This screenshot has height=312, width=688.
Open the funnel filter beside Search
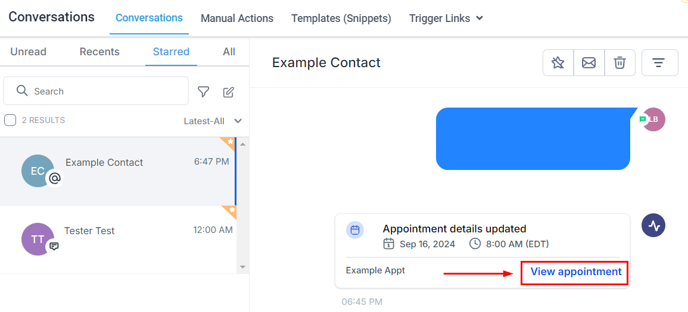tap(203, 92)
